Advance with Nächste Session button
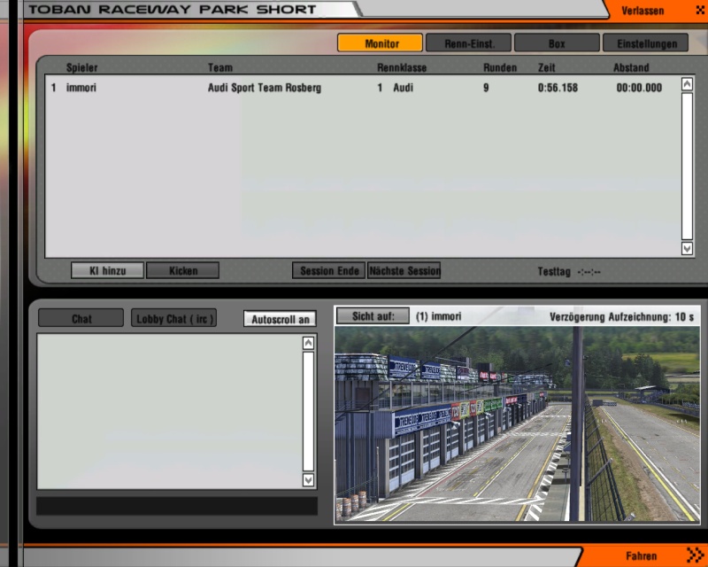Viewport: 708px width, 567px height. coord(404,270)
